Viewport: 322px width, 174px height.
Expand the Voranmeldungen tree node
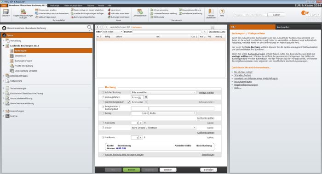3,88
